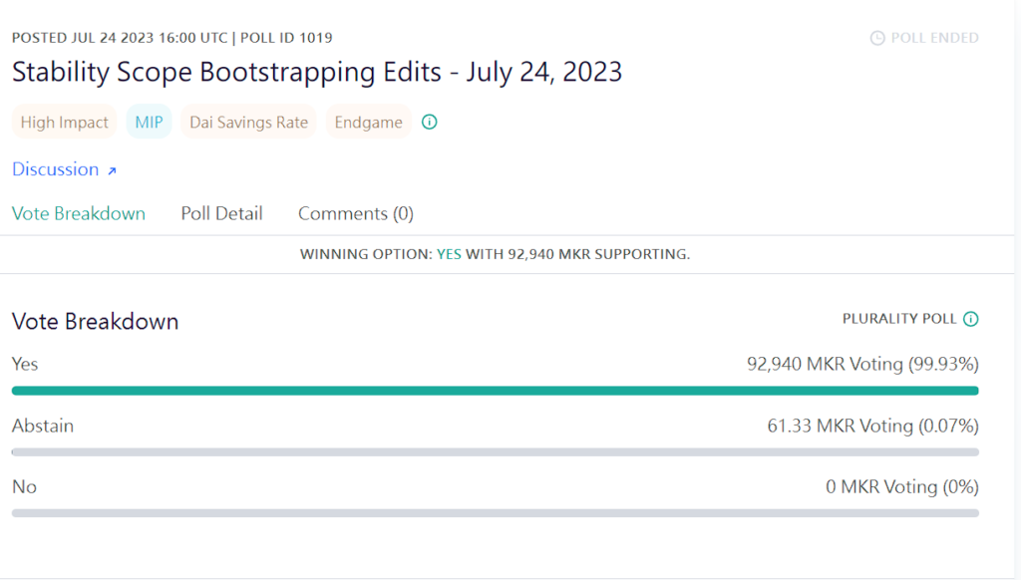Click the MIP tag
Screen dimensions: 1021x580
(x=149, y=123)
